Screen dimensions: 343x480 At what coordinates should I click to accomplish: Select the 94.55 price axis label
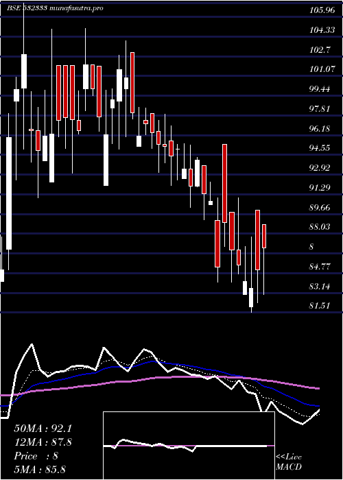[321, 148]
